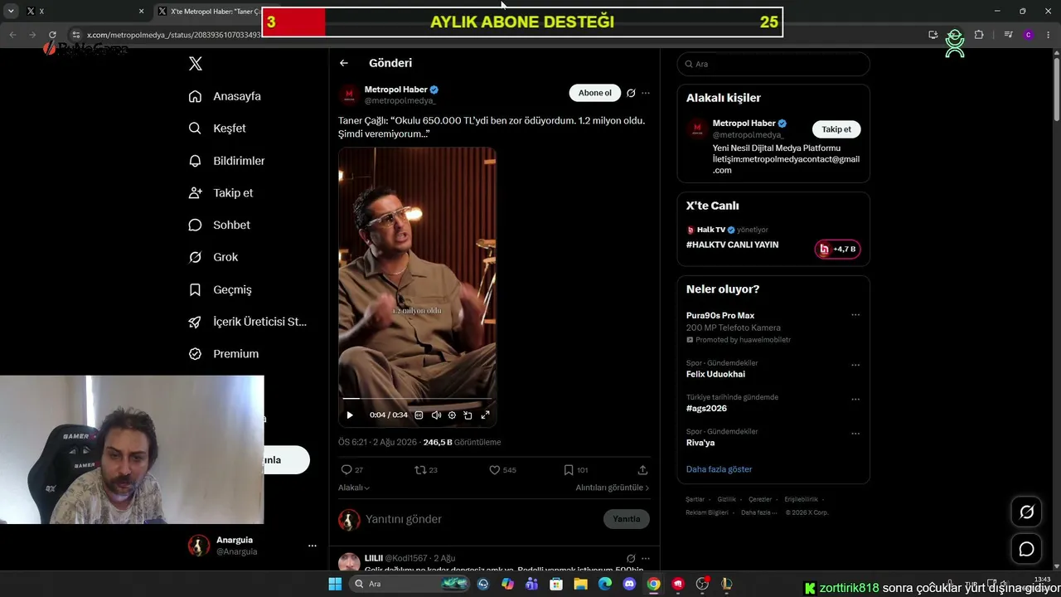Go to Anasayfa in the sidebar

225,96
